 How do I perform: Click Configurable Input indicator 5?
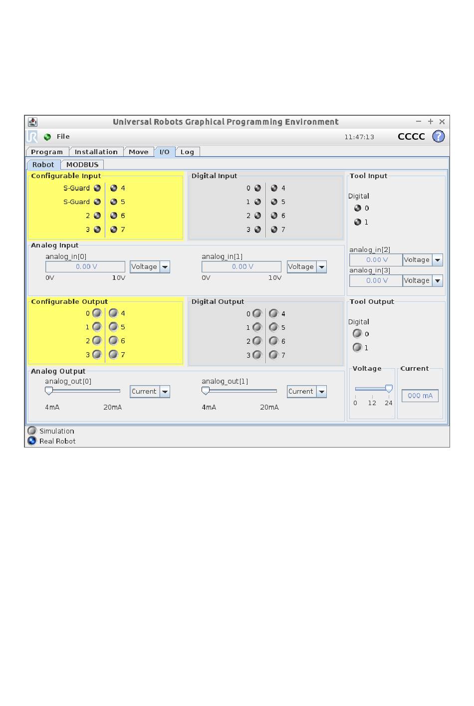coord(114,202)
